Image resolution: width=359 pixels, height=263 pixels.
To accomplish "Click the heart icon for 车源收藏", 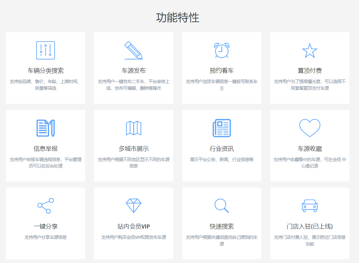I will pos(309,128).
